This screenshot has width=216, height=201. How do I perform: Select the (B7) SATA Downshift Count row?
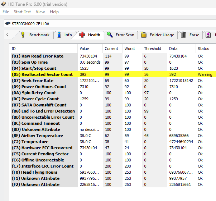click(114, 105)
